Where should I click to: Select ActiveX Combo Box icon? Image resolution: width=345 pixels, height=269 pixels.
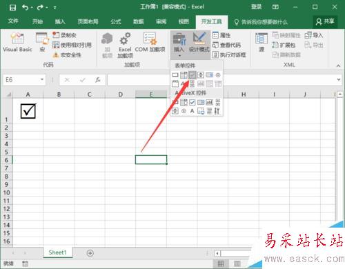(184, 102)
